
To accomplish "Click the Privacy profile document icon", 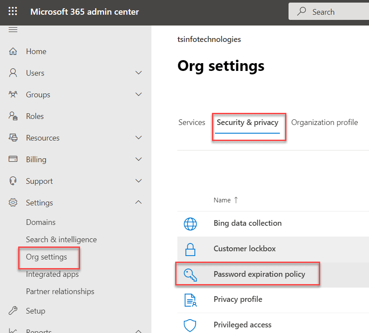I will [190, 300].
